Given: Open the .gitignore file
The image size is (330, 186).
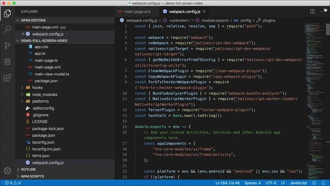Looking at the screenshot, I should 40,115.
